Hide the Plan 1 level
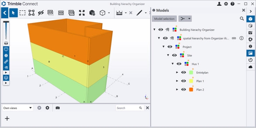 pos(184,81)
